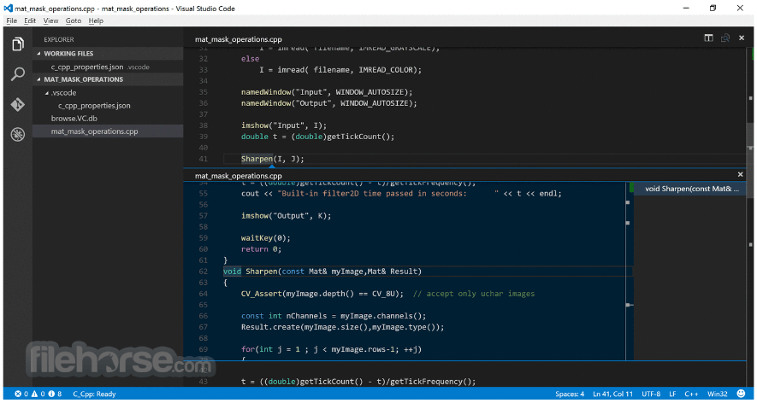Open the Git source control view

(18, 104)
